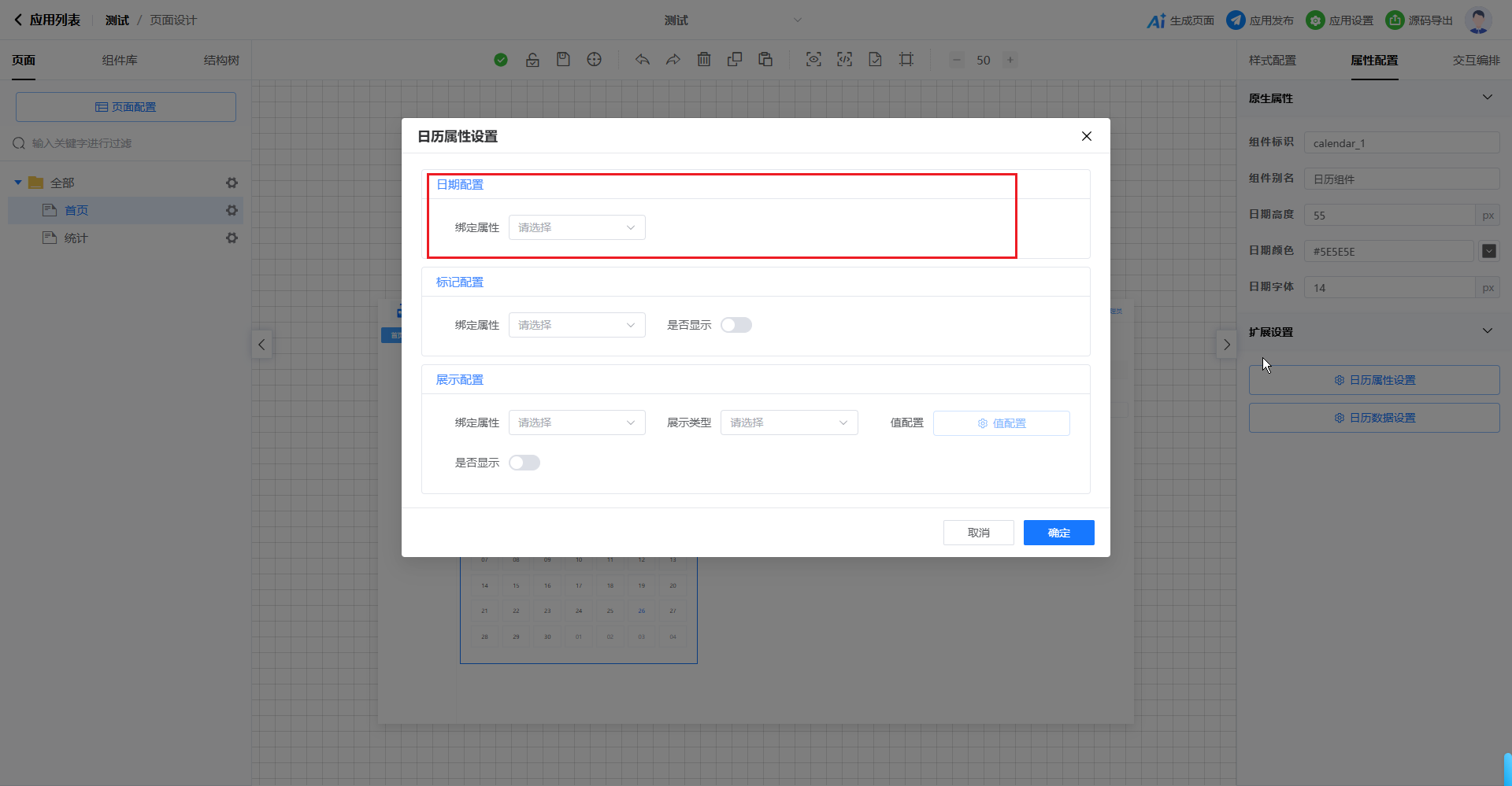Open 绑定属性 dropdown under 日期配置
Viewport: 1512px width, 786px height.
point(576,227)
